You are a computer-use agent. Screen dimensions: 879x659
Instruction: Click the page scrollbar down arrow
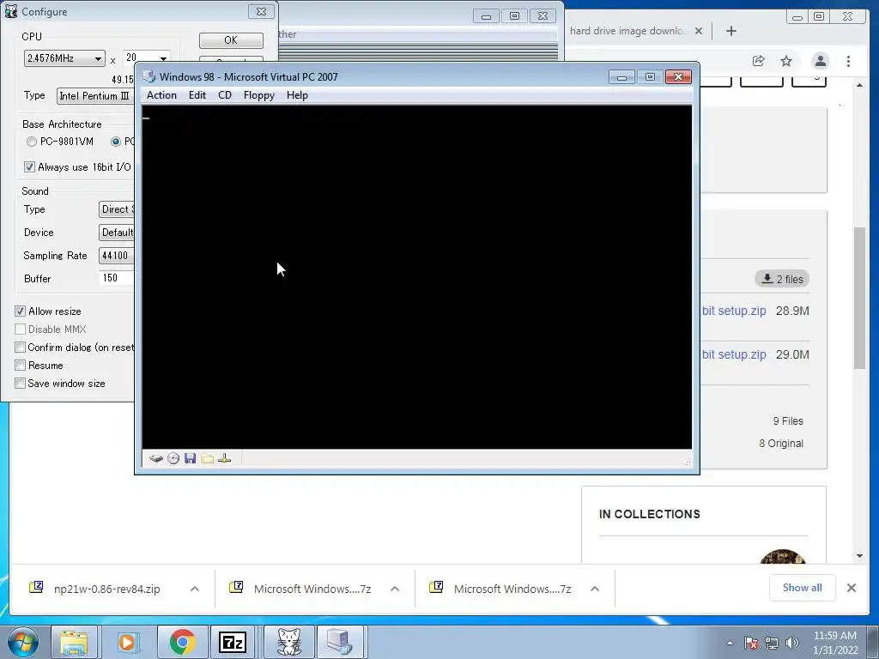point(860,556)
